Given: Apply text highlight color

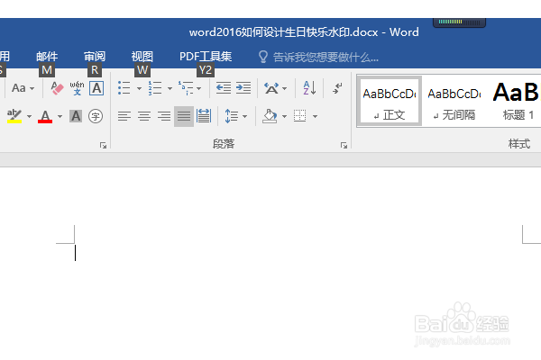Looking at the screenshot, I should tap(14, 116).
